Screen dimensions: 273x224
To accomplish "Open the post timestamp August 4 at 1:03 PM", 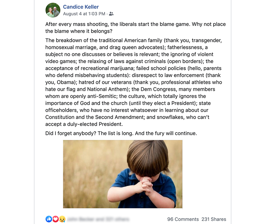I will tap(84, 14).
